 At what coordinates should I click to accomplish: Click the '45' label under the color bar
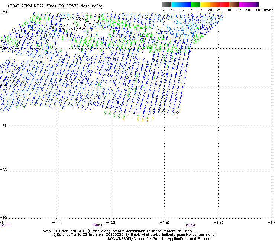tap(248, 10)
